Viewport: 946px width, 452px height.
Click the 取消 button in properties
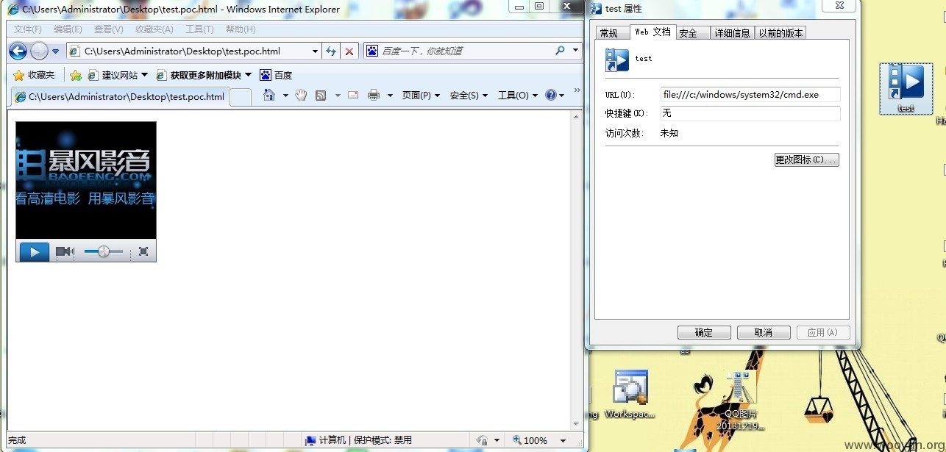764,332
